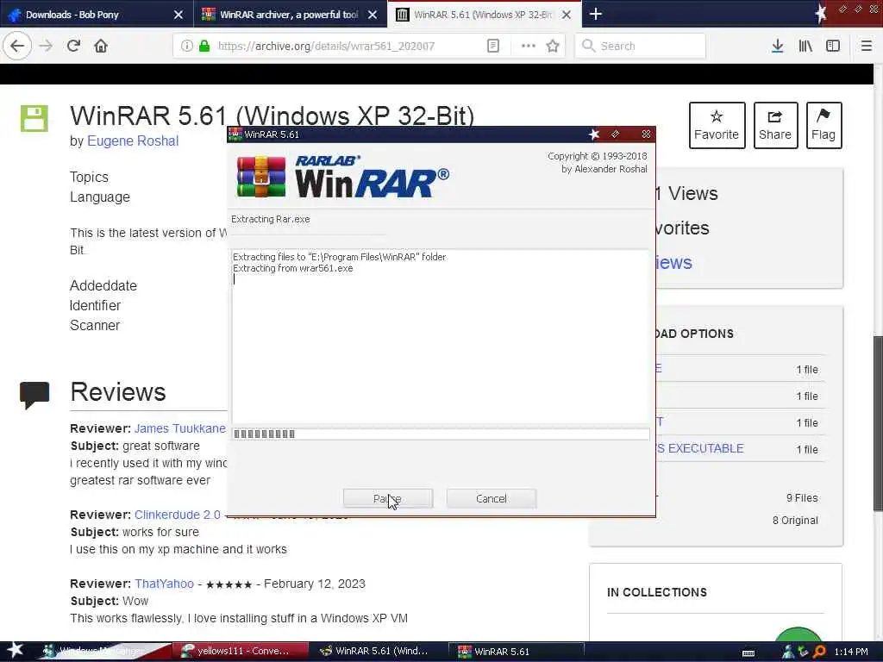Close the Downloads - Bob Pony tab
The height and width of the screenshot is (662, 883).
click(x=178, y=15)
